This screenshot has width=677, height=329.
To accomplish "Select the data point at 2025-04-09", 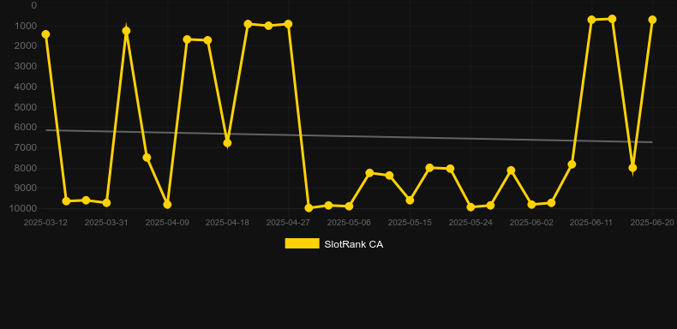I will click(x=167, y=204).
